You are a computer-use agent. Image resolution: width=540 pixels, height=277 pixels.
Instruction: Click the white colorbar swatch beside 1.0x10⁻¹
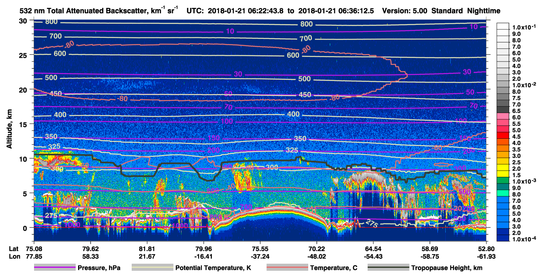[x=504, y=26]
